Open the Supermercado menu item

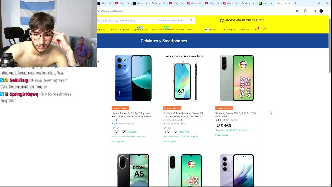pos(140,29)
